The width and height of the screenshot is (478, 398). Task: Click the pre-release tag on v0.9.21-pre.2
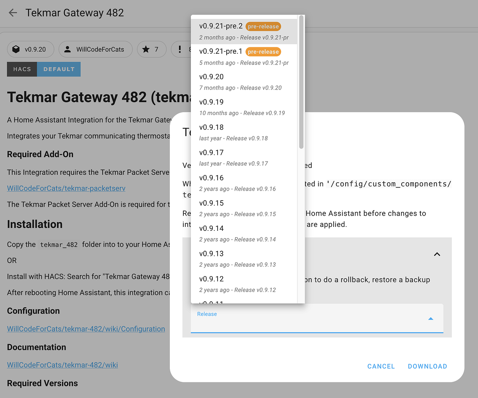tap(263, 27)
